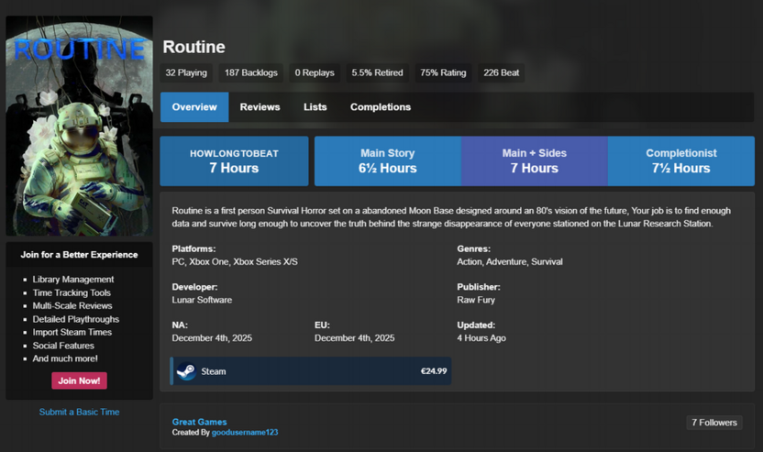
Task: Click publisher name 'Raw Fury'
Action: (476, 300)
